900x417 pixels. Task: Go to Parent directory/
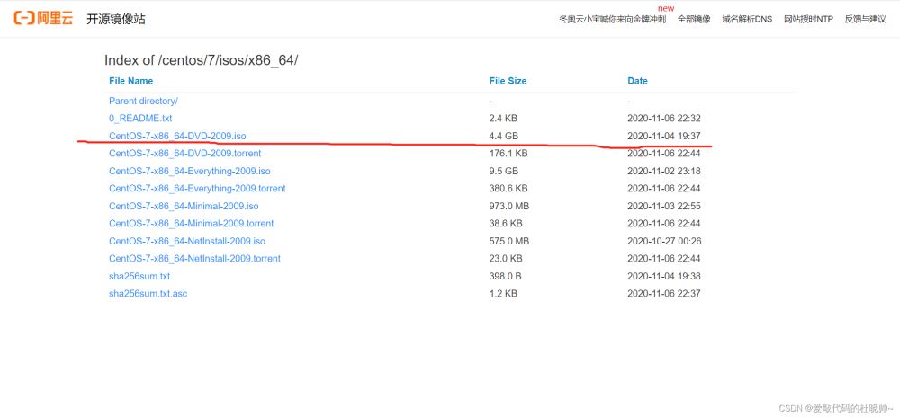[143, 102]
